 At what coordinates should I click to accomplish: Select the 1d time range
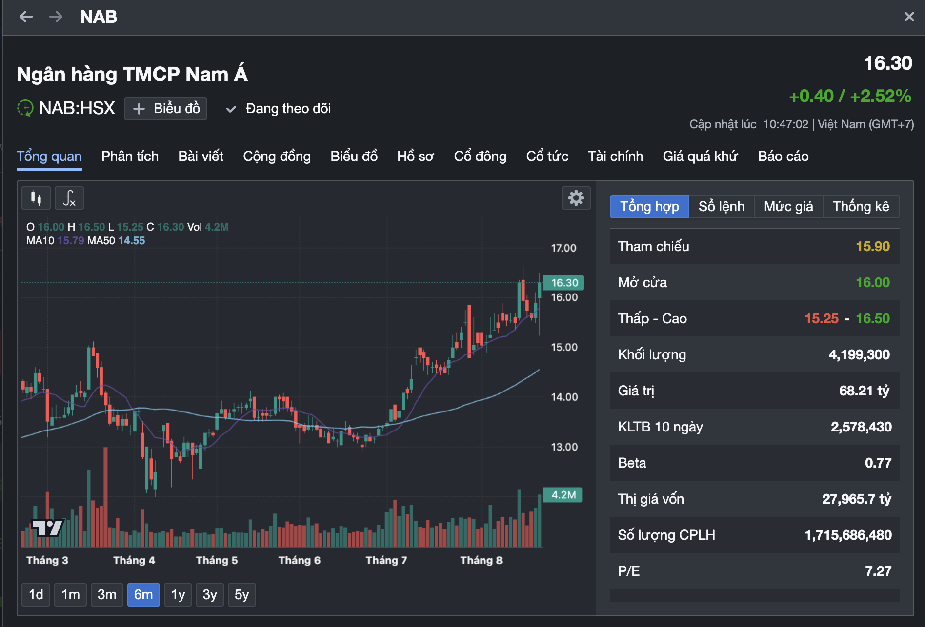pos(36,595)
